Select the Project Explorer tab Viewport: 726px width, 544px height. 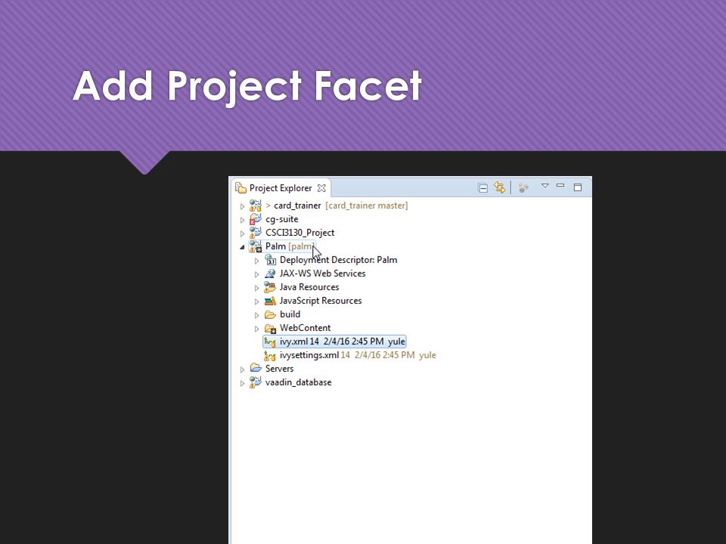click(281, 188)
